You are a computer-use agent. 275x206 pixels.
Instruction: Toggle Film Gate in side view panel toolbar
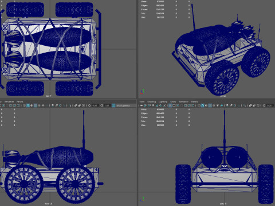click(174, 105)
